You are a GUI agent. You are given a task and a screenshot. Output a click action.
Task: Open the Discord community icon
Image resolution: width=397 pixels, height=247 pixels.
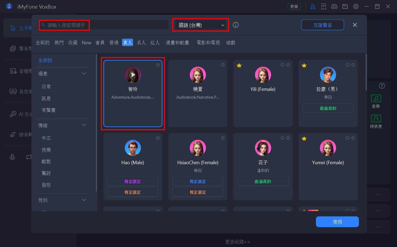pos(334,6)
